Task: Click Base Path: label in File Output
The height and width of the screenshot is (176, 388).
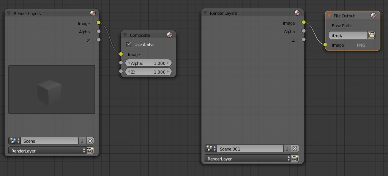Action: [x=342, y=26]
